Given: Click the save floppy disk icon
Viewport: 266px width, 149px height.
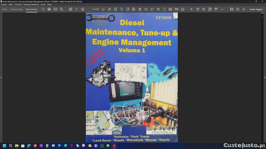Looking at the screenshot, I should pyautogui.click(x=43, y=9).
